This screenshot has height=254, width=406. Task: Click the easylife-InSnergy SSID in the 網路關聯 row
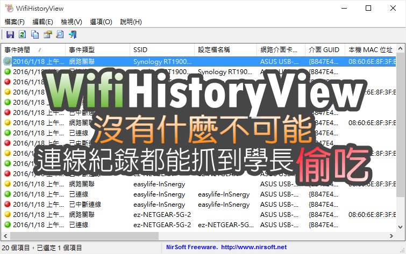pos(159,184)
